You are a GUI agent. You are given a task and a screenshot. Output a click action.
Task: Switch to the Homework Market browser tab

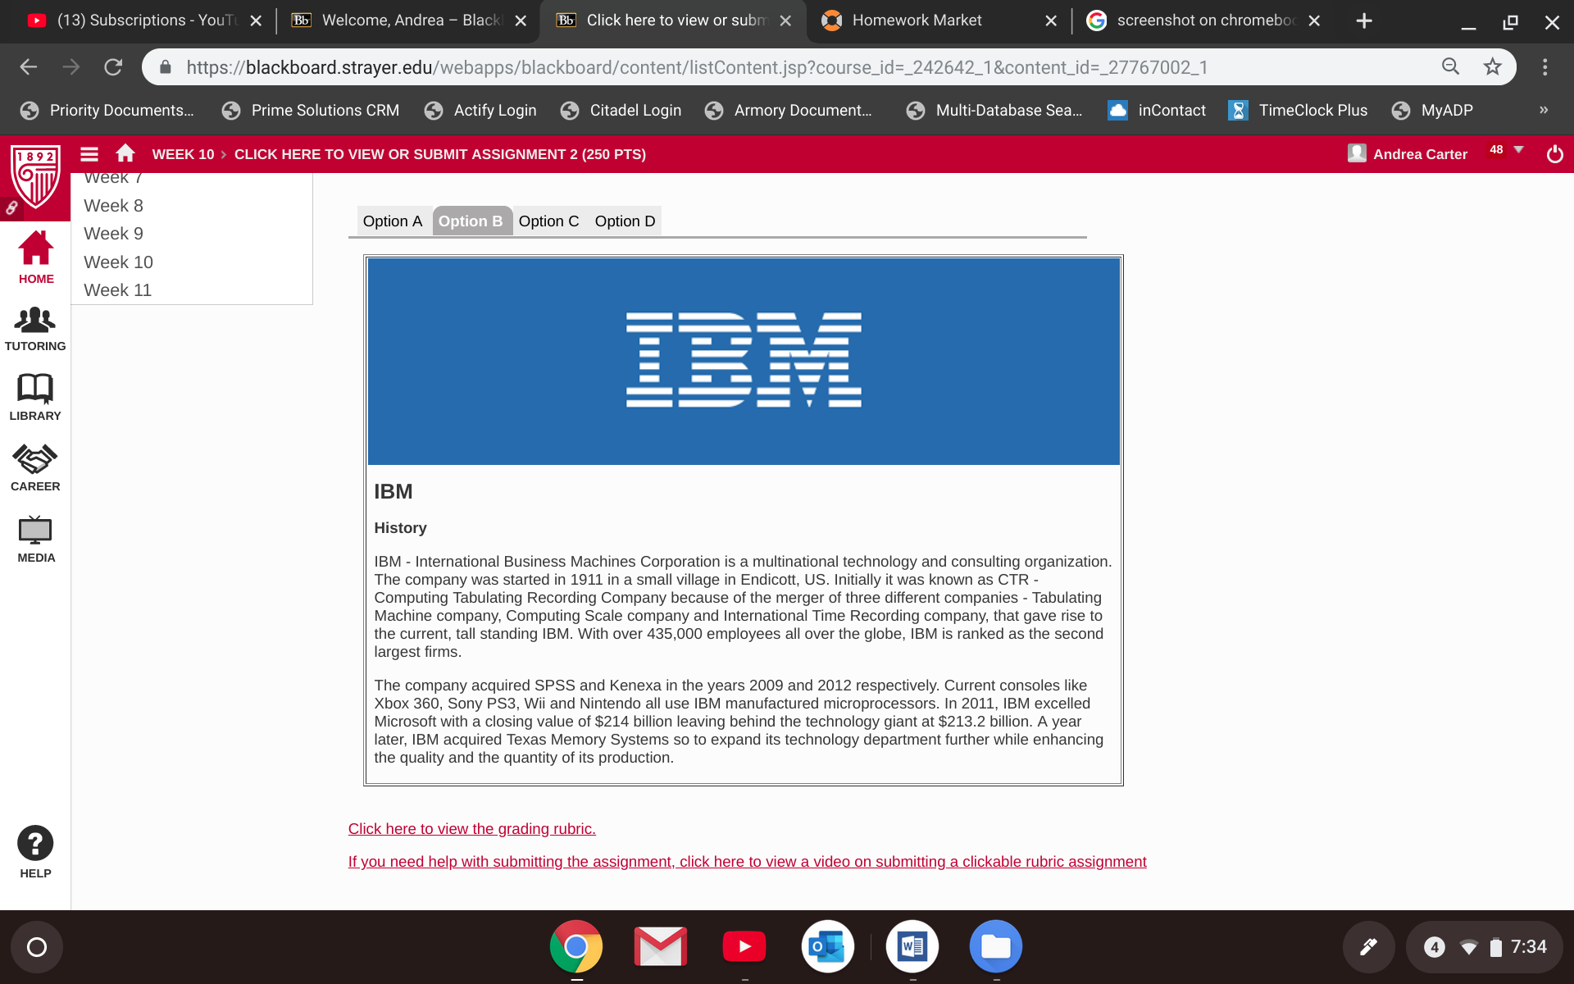(x=939, y=20)
